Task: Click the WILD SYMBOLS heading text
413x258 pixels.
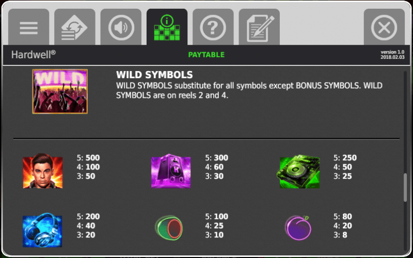Action: 154,75
